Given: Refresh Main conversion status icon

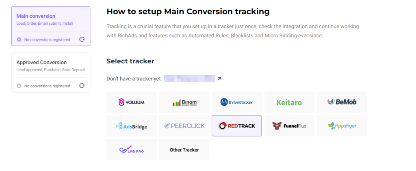Looking at the screenshot, I should [82, 39].
